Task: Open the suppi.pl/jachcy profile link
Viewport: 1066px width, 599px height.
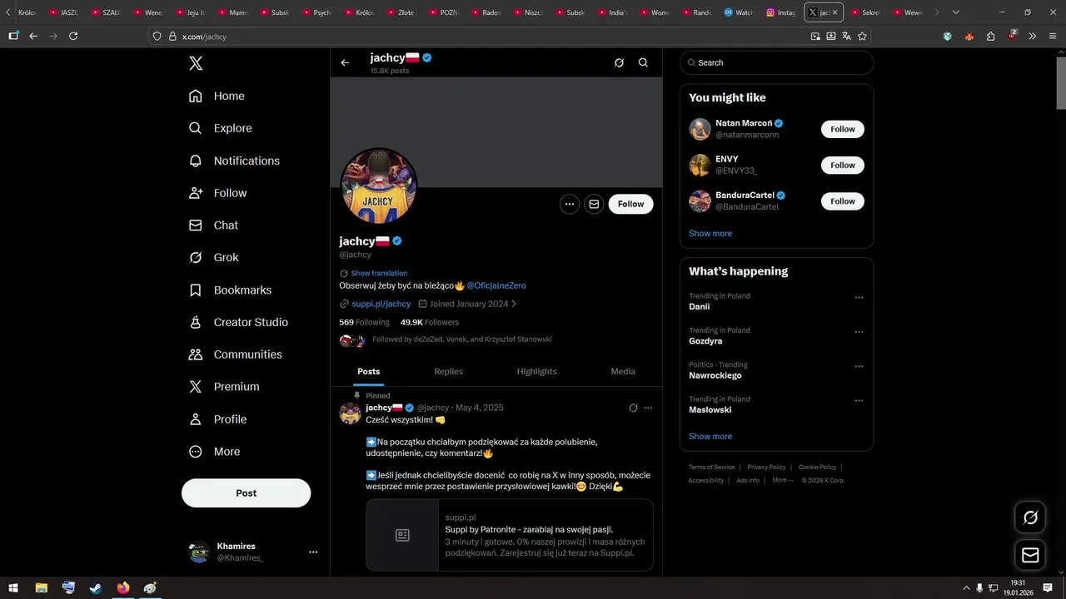Action: [381, 304]
